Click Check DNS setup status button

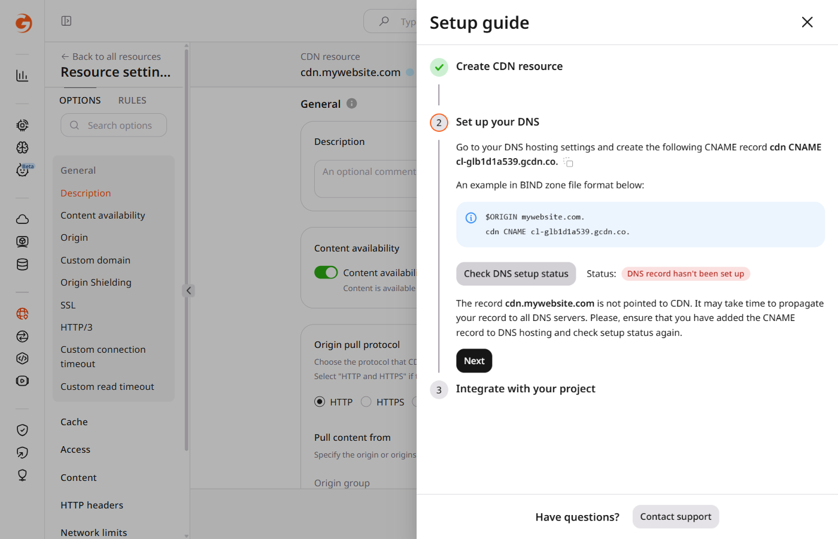pyautogui.click(x=516, y=274)
